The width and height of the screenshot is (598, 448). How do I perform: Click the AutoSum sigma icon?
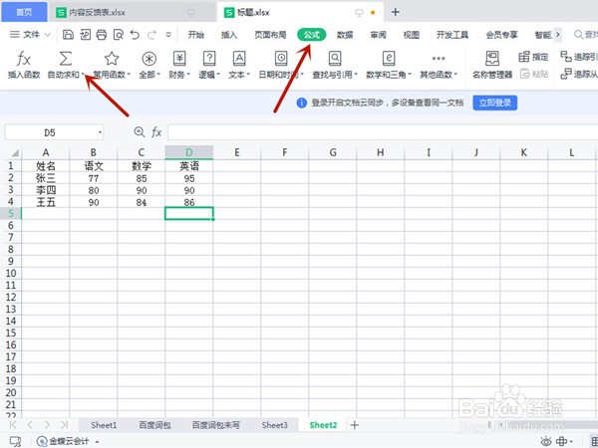click(65, 59)
